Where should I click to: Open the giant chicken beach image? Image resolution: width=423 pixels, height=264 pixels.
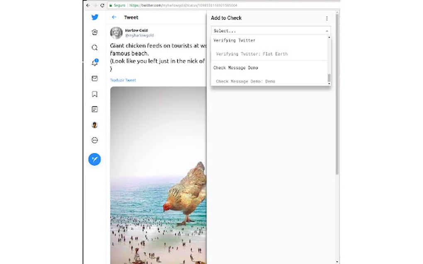pos(158,175)
